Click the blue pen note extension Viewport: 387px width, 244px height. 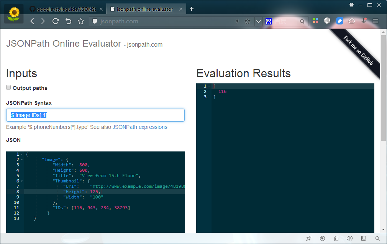tap(339, 21)
